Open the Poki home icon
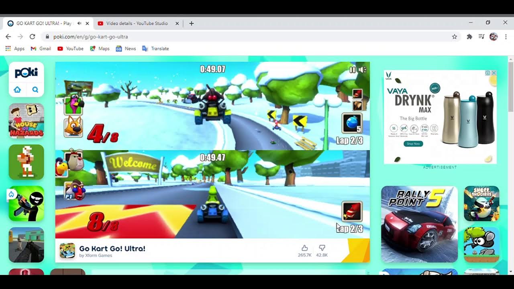514x289 pixels. pyautogui.click(x=17, y=90)
